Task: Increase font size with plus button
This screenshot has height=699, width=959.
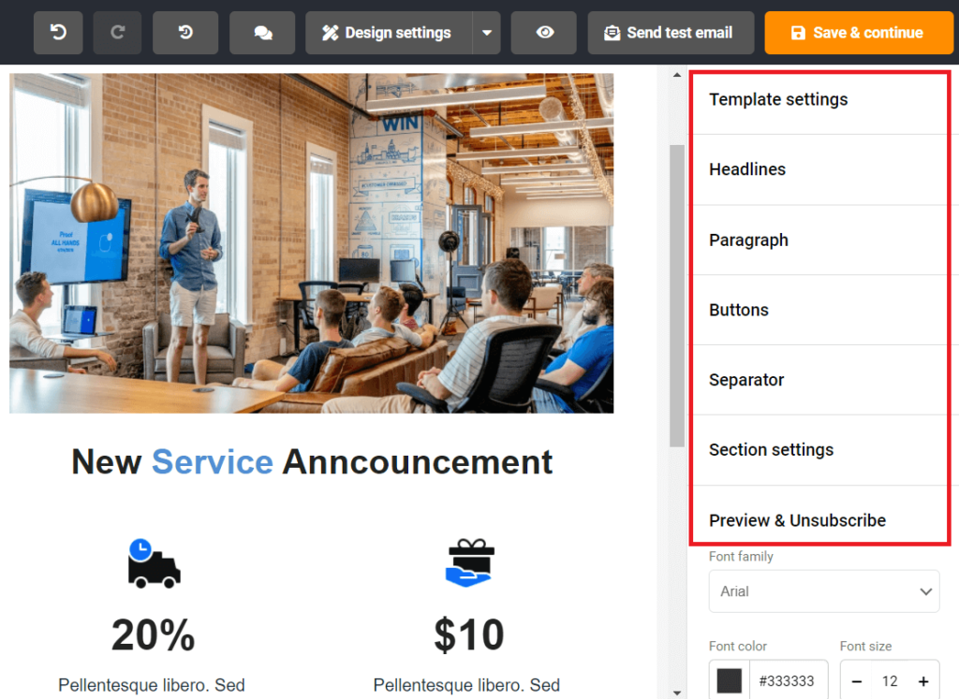Action: tap(923, 681)
